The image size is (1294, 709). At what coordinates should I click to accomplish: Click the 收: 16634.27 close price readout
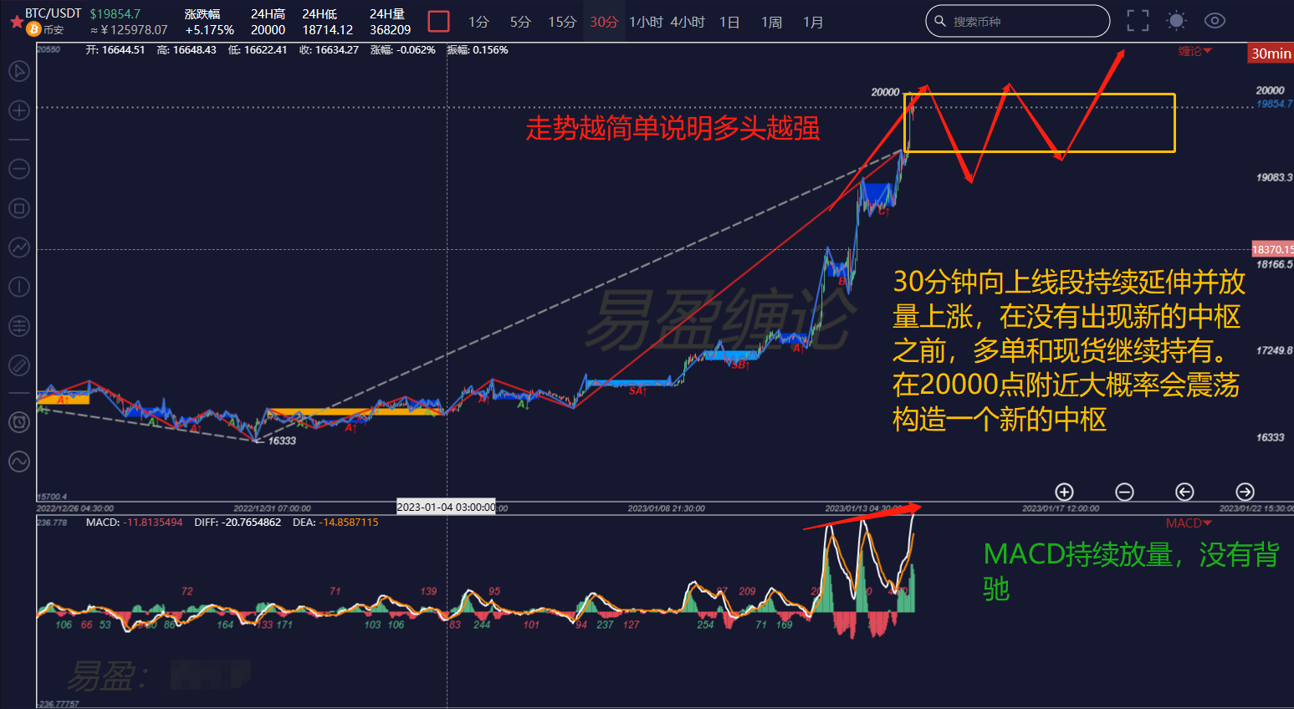point(329,50)
